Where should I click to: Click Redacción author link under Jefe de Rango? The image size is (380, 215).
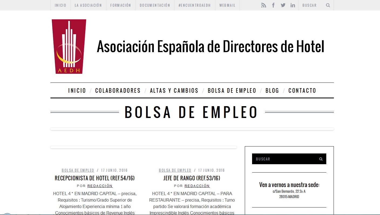click(197, 186)
